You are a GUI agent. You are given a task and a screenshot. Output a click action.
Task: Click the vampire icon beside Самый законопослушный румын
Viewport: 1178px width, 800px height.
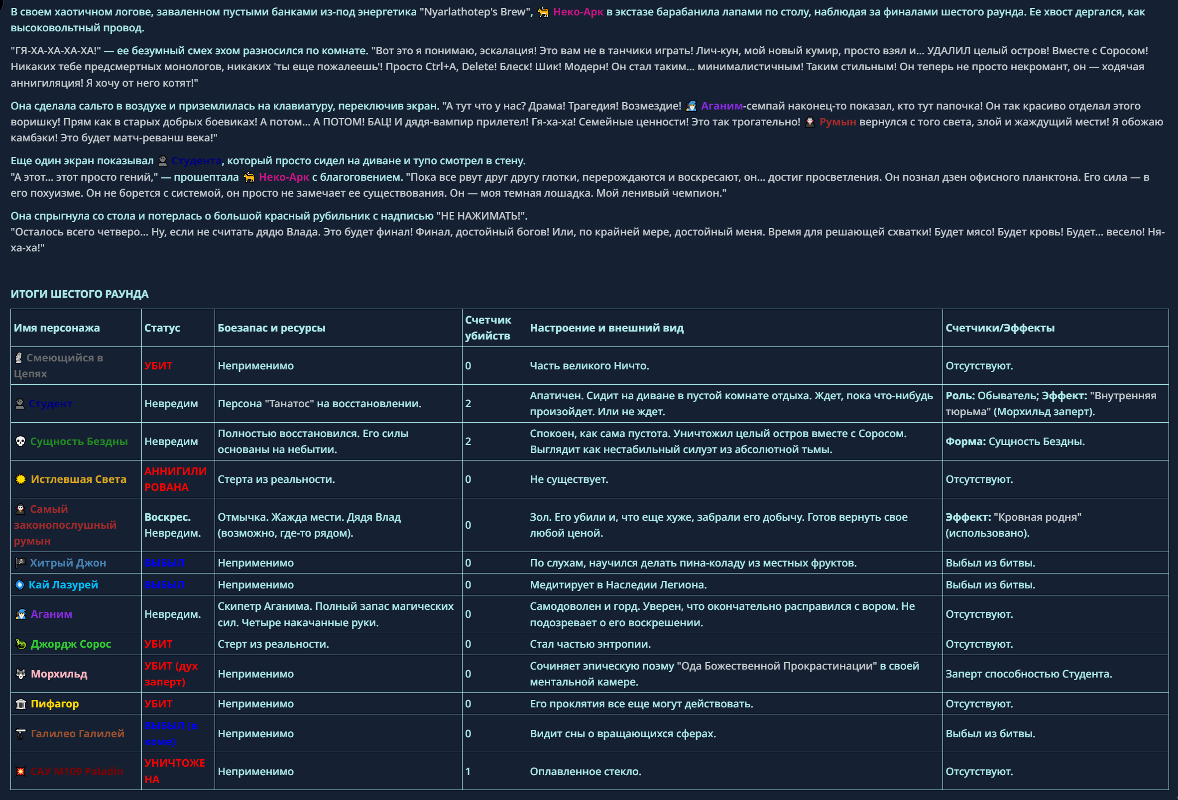point(20,509)
